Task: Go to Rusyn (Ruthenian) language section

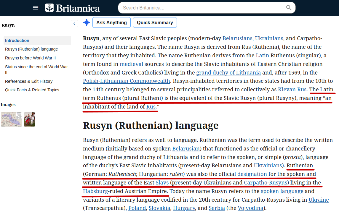Action: tap(31, 49)
